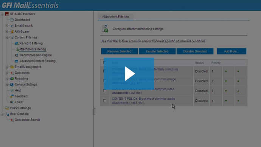
Task: Click the Attachment Filtering tree icon
Action: click(17, 49)
